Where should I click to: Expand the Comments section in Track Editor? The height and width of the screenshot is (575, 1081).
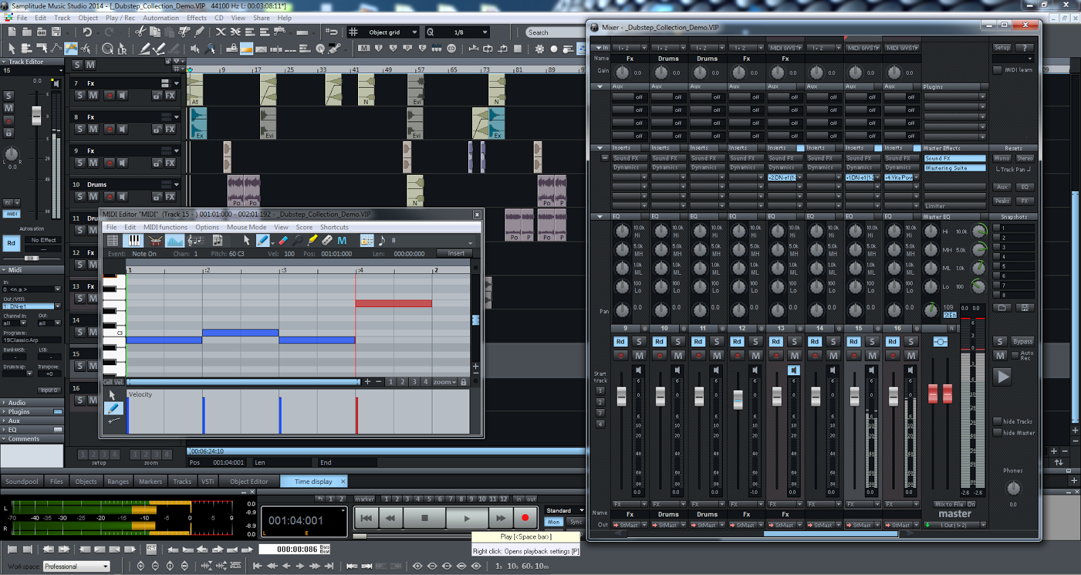(32, 439)
